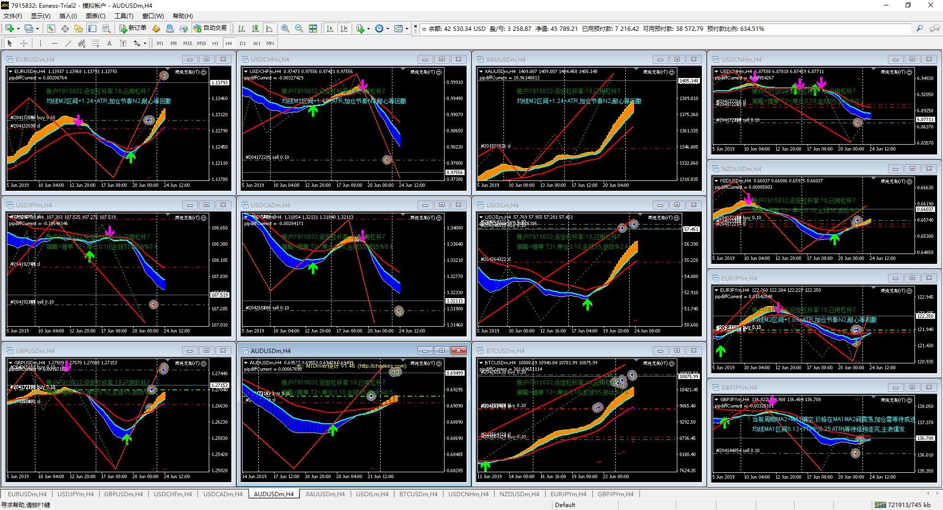Click the New Order (新订单) button

[x=133, y=28]
